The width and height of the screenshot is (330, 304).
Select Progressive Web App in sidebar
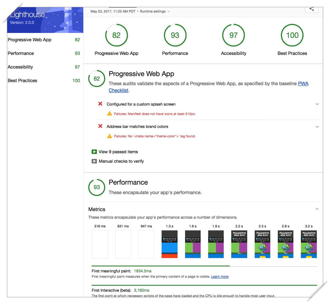30,40
